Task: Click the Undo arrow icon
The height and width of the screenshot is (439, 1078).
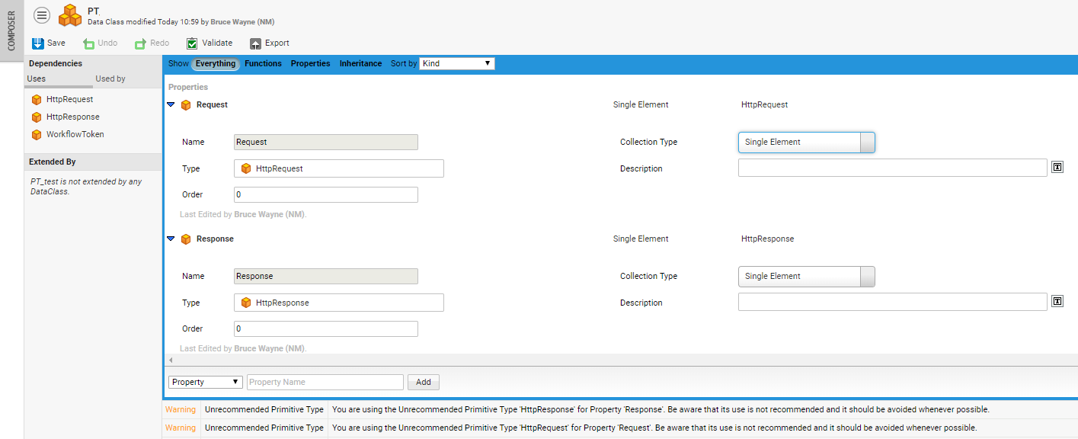Action: click(88, 43)
